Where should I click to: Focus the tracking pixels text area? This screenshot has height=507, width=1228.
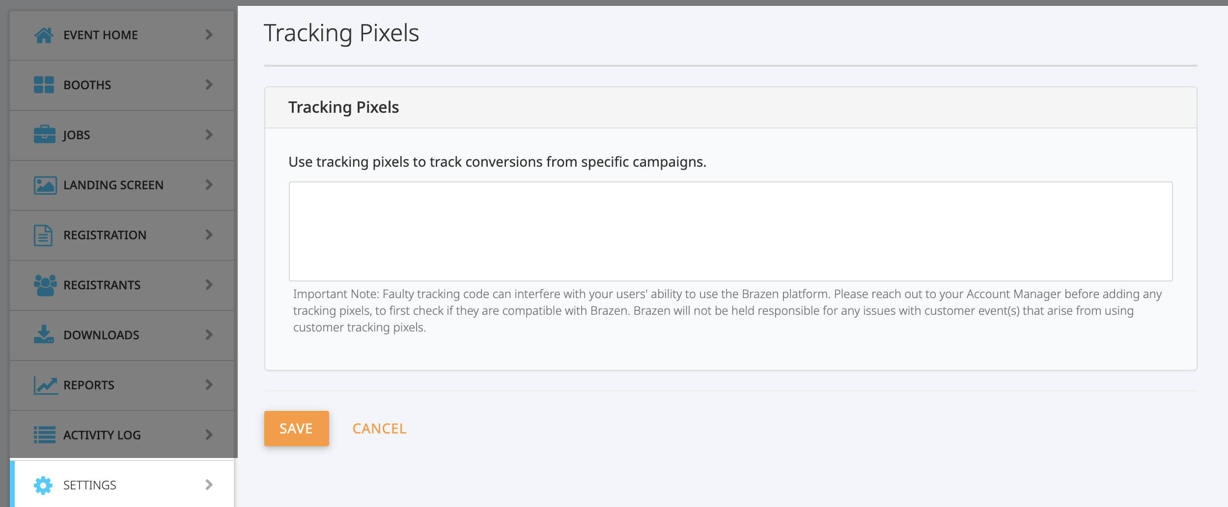point(730,231)
